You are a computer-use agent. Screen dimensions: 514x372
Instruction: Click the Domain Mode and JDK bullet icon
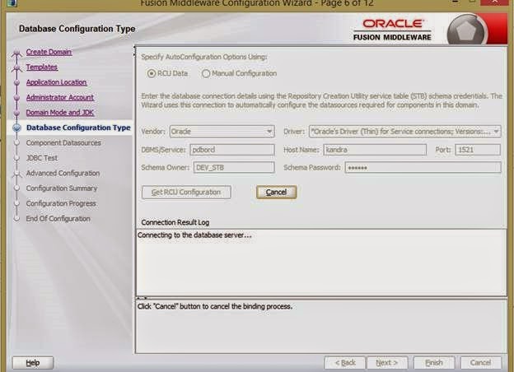click(x=16, y=113)
